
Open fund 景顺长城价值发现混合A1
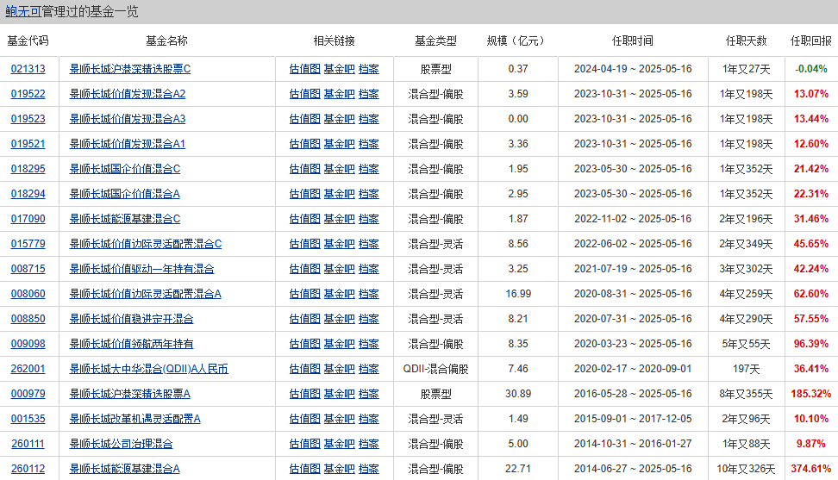click(128, 144)
